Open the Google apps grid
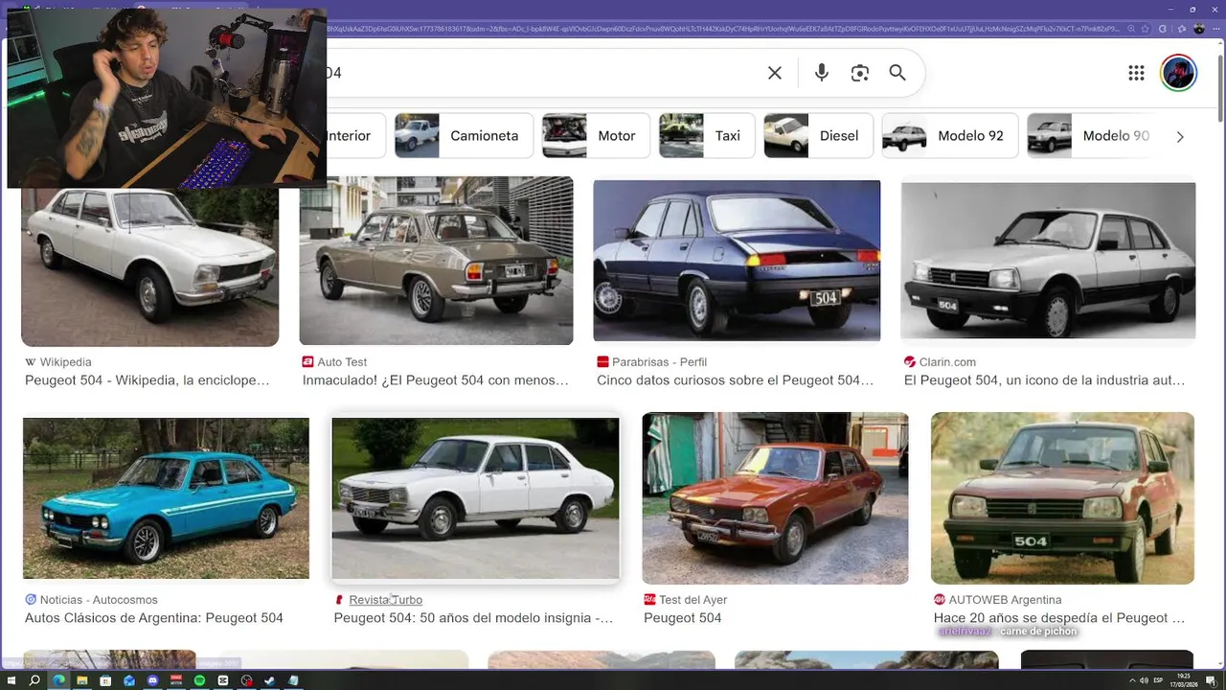Screen dimensions: 1226x690 (x=1136, y=73)
